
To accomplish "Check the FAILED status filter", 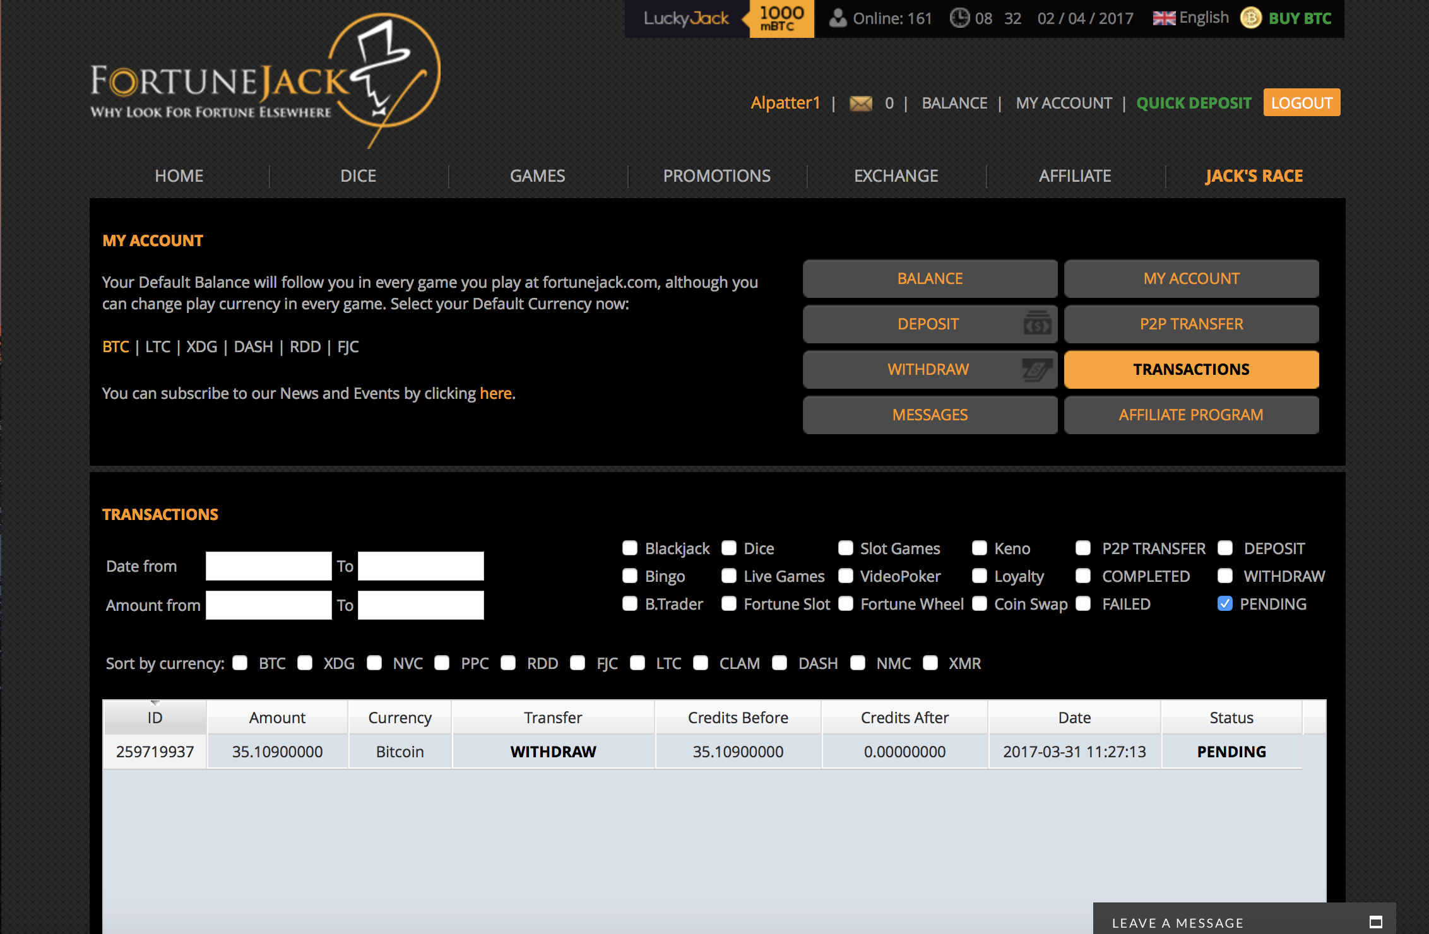I will pyautogui.click(x=1083, y=603).
